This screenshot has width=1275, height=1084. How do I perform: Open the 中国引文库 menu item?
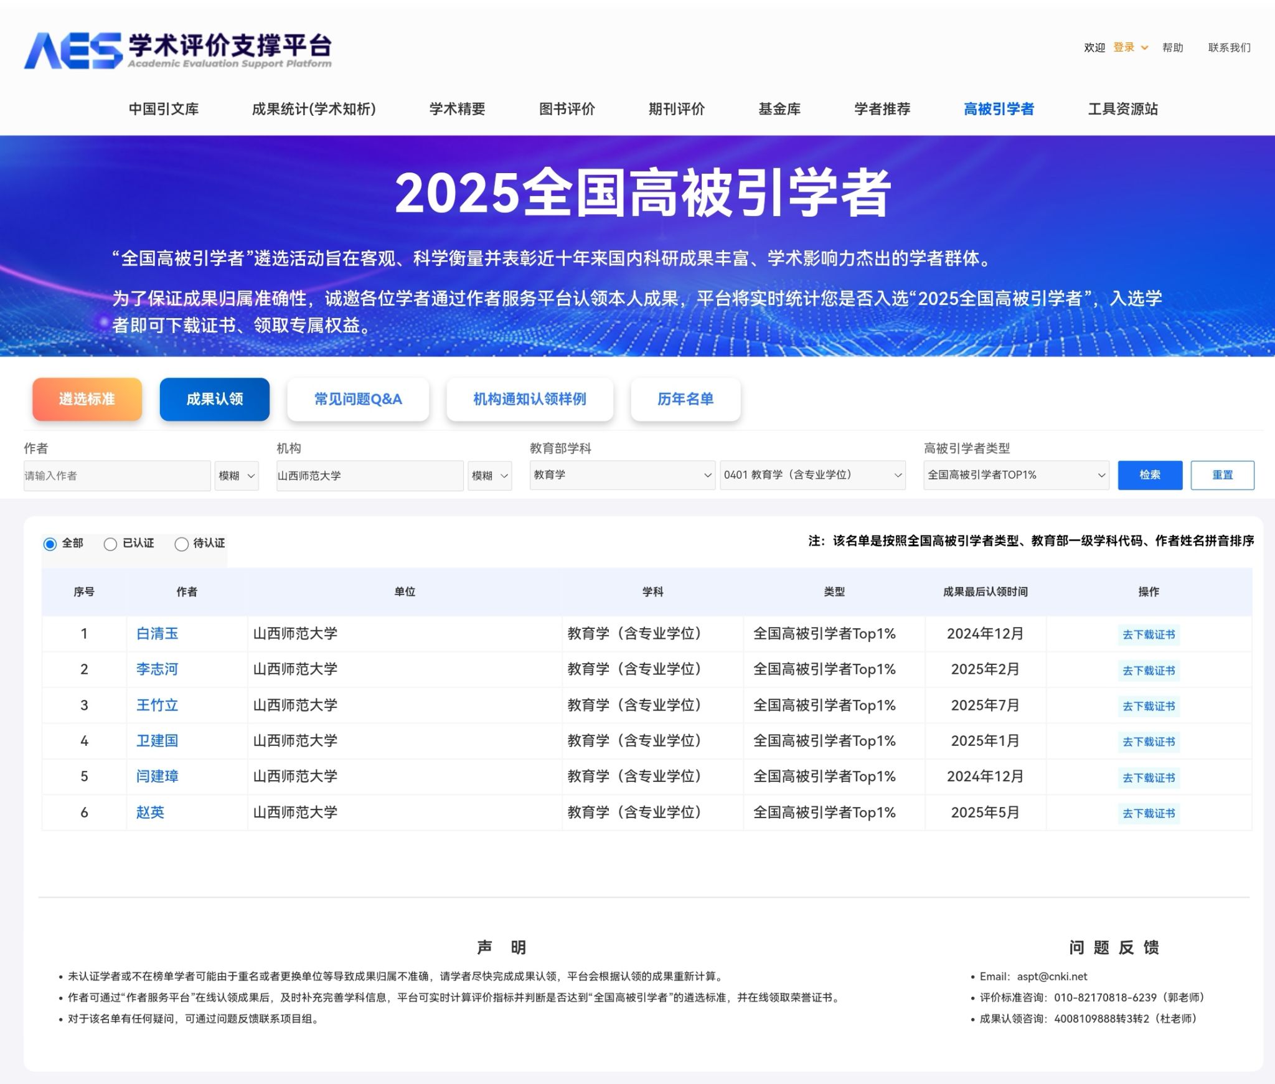click(164, 109)
